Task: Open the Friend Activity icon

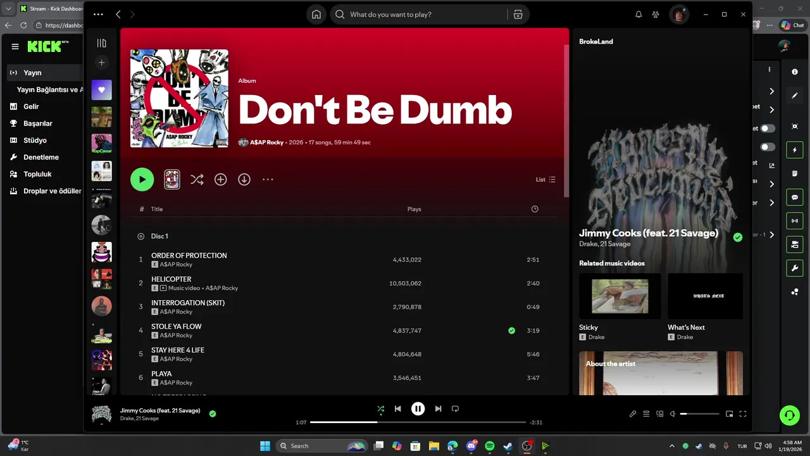Action: click(x=656, y=15)
